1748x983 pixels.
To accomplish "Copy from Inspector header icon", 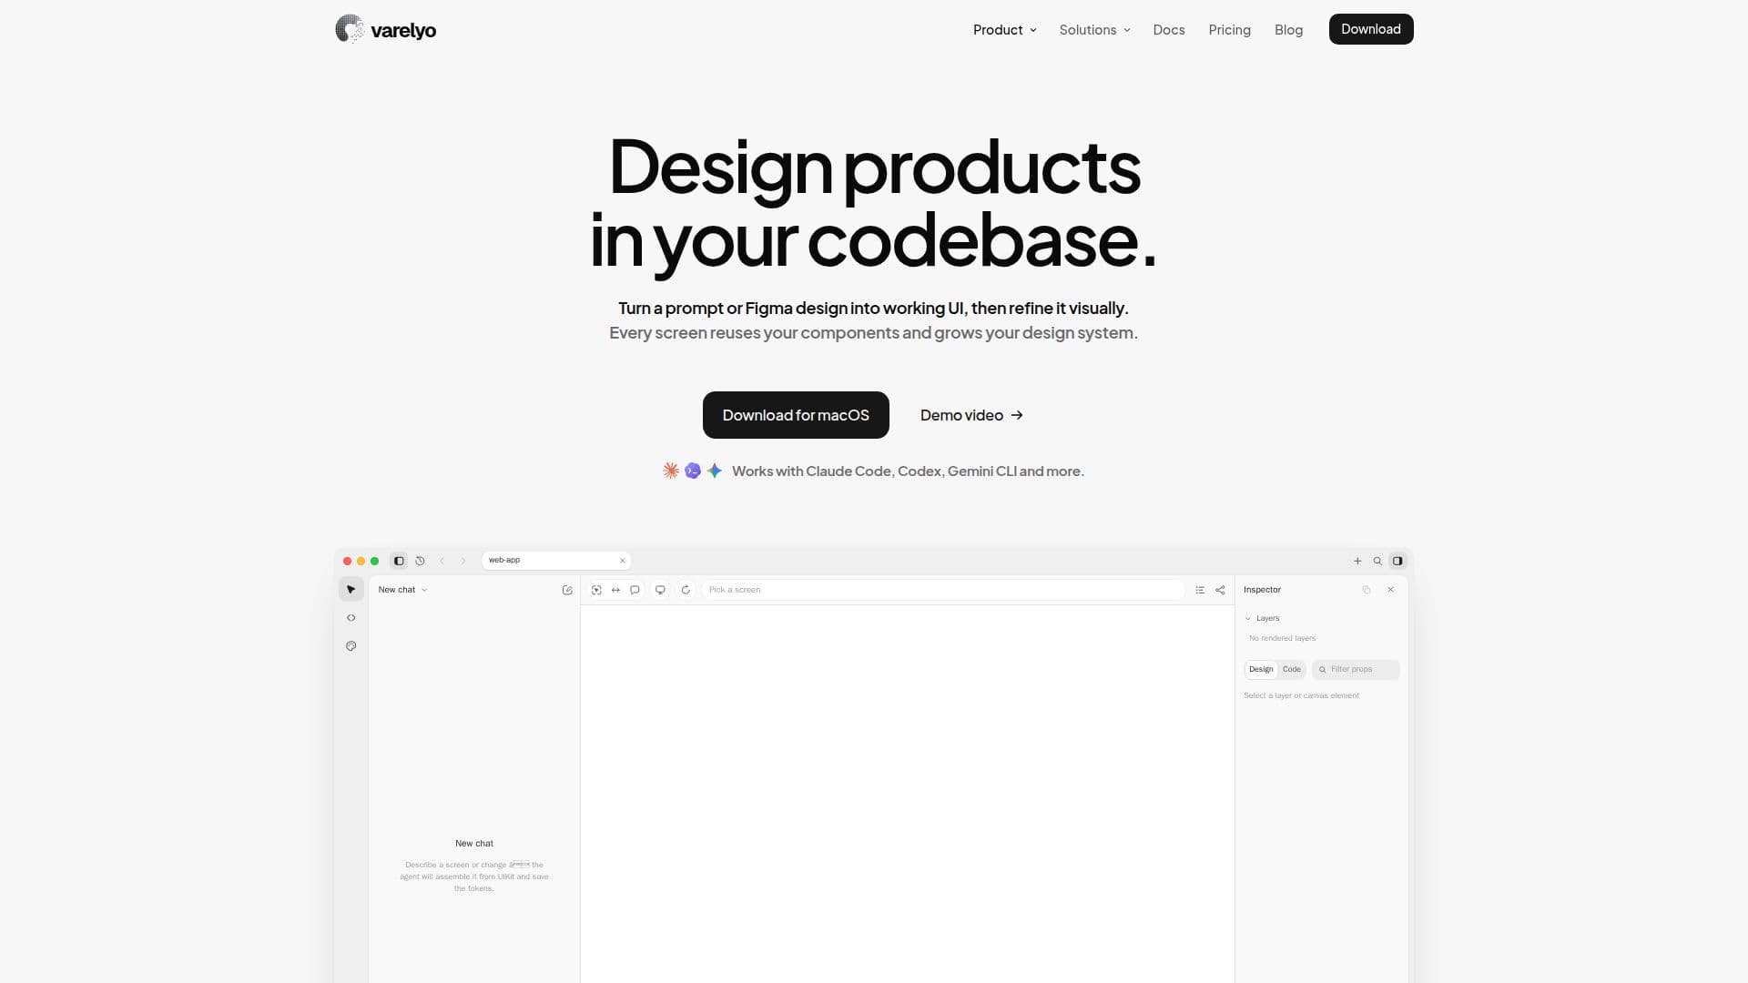I will click(x=1366, y=590).
